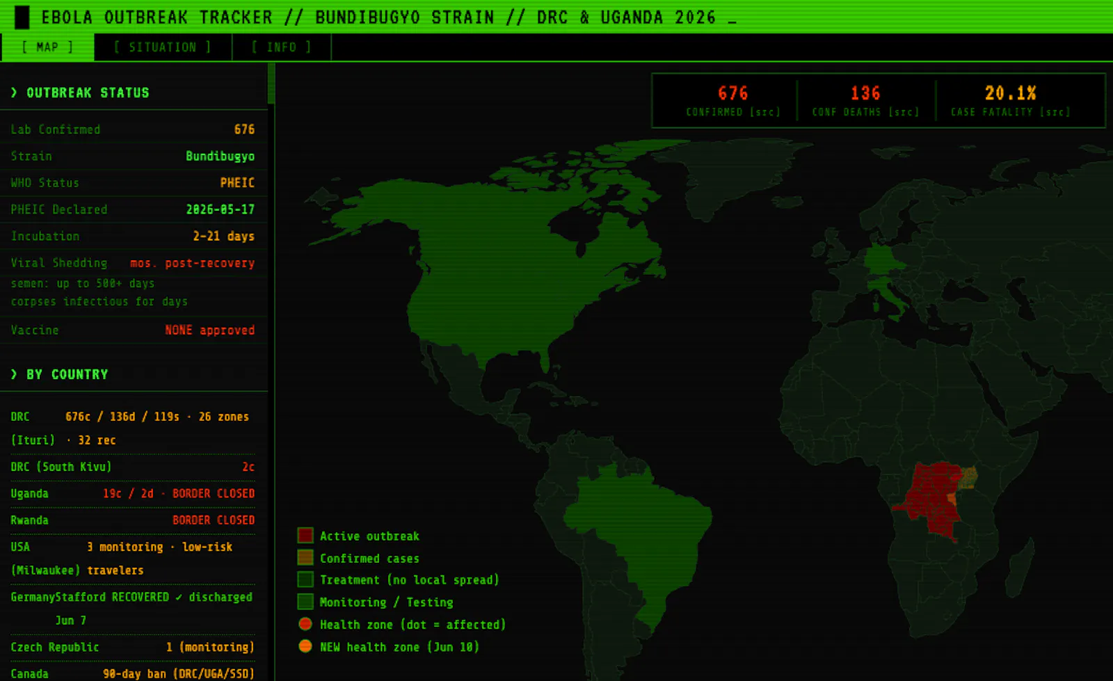The width and height of the screenshot is (1113, 681).
Task: Click the DRC (South Kivu) 2c row
Action: [133, 467]
